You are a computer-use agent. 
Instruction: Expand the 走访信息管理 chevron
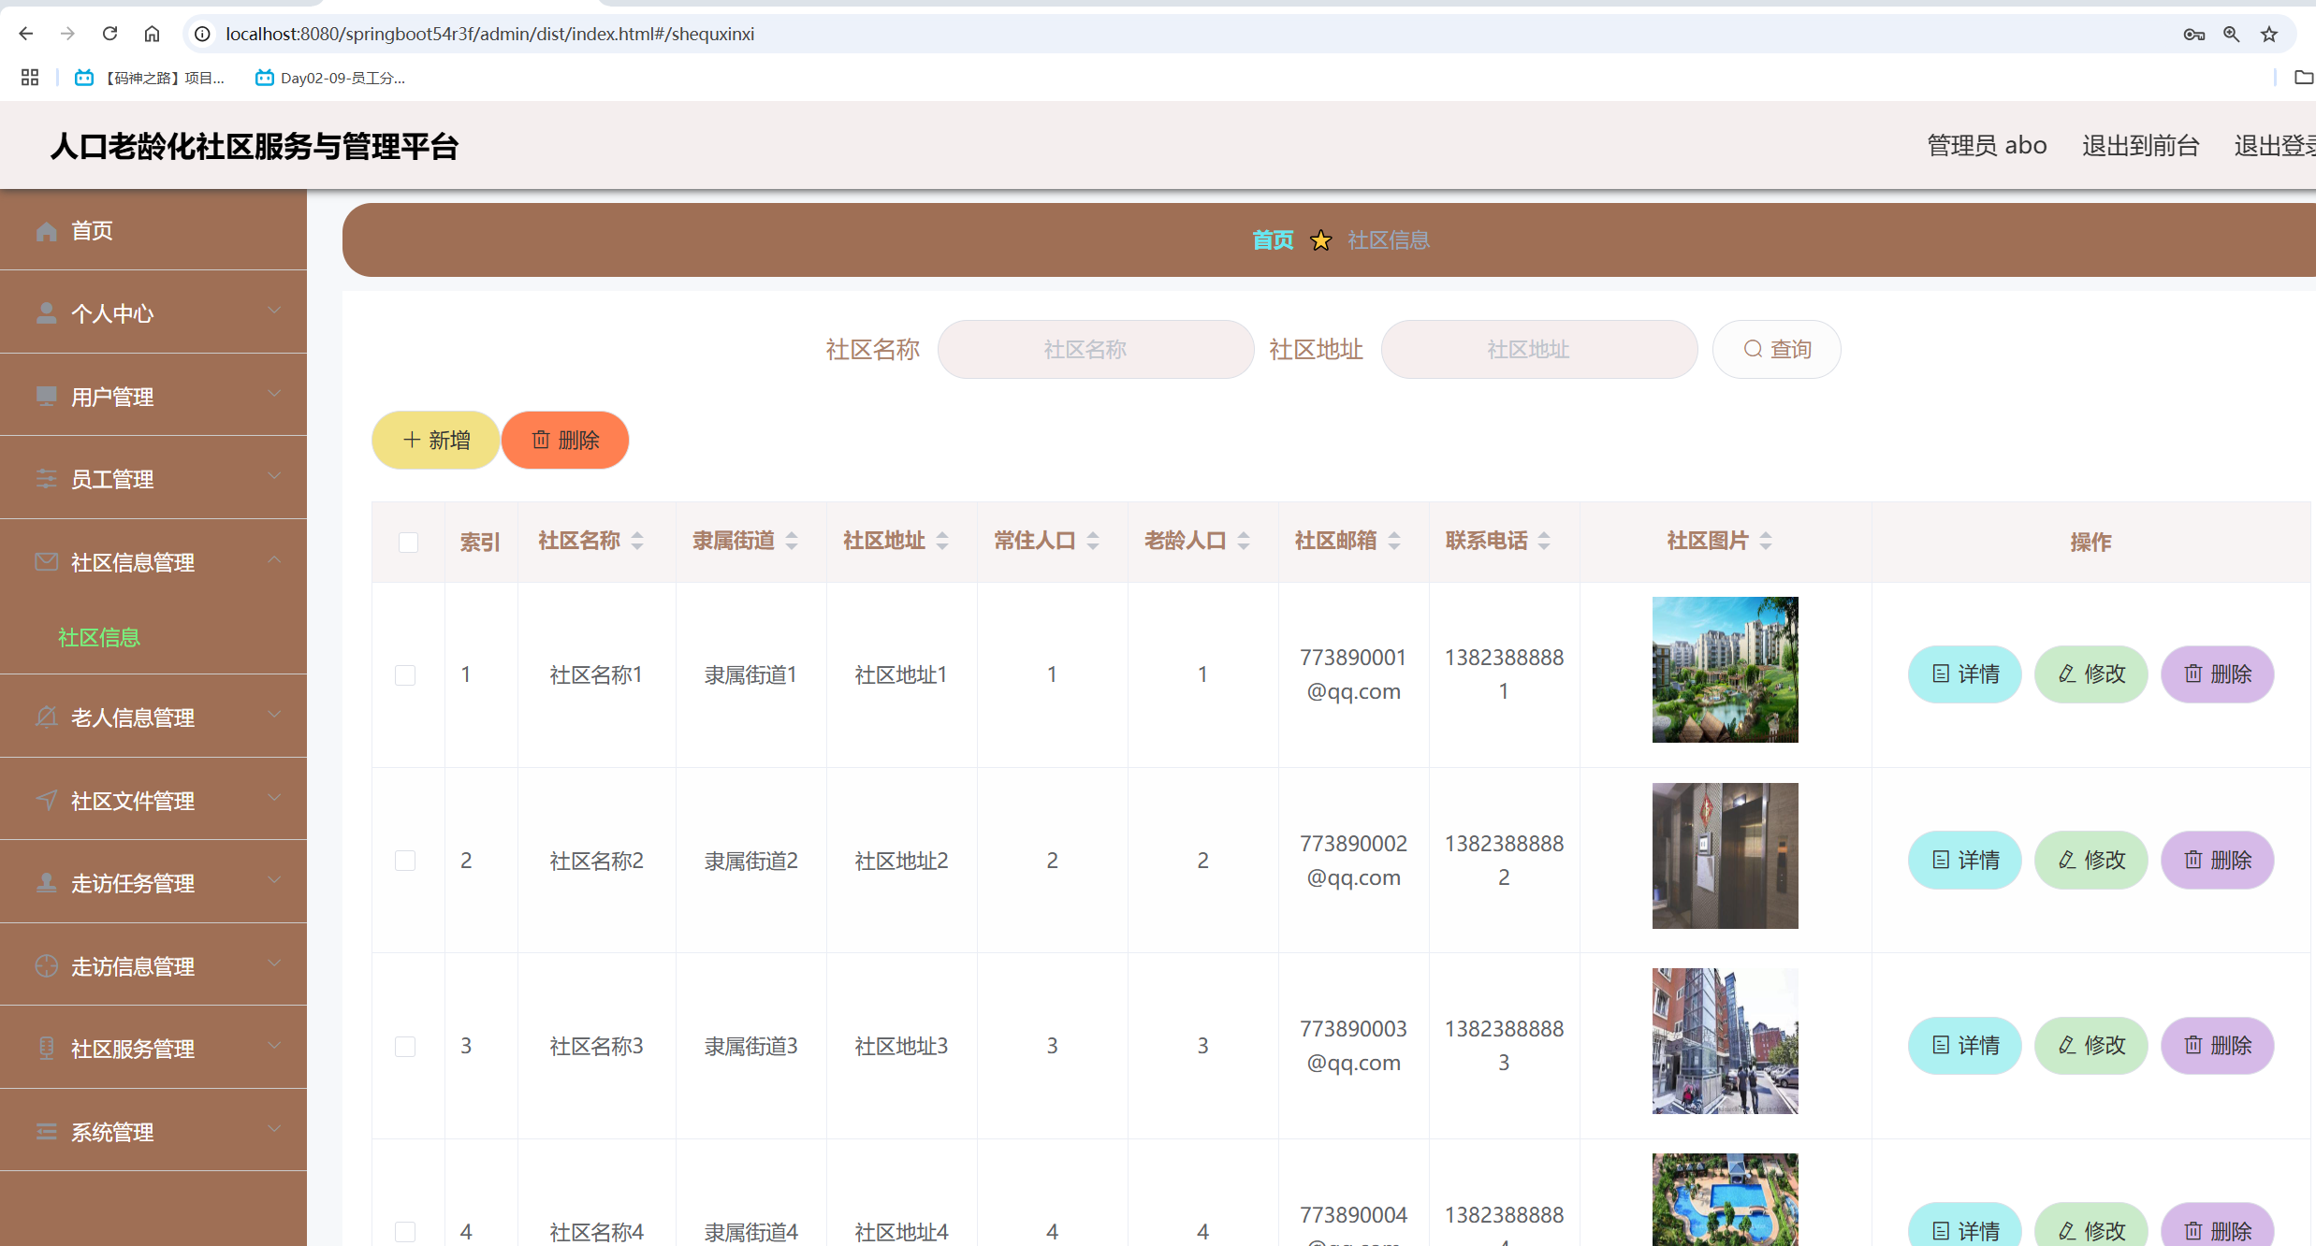(x=274, y=963)
